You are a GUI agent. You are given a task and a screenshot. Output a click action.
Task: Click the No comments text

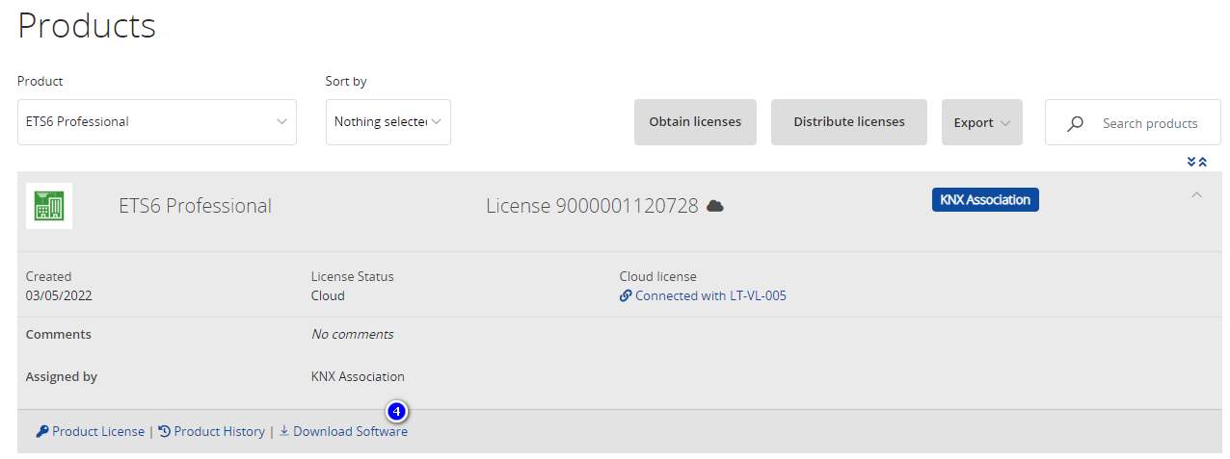pyautogui.click(x=353, y=335)
